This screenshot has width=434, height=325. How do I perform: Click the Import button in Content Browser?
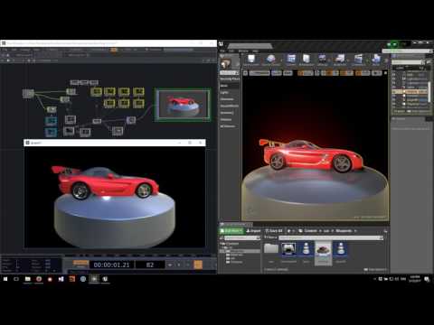coord(253,231)
